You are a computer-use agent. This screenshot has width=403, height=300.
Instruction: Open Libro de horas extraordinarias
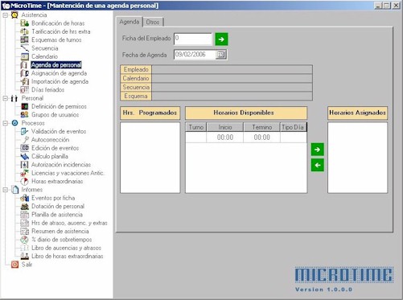[x=68, y=256]
